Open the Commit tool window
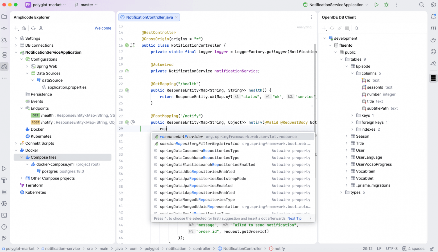This screenshot has width=438, height=252. pyautogui.click(x=4, y=28)
